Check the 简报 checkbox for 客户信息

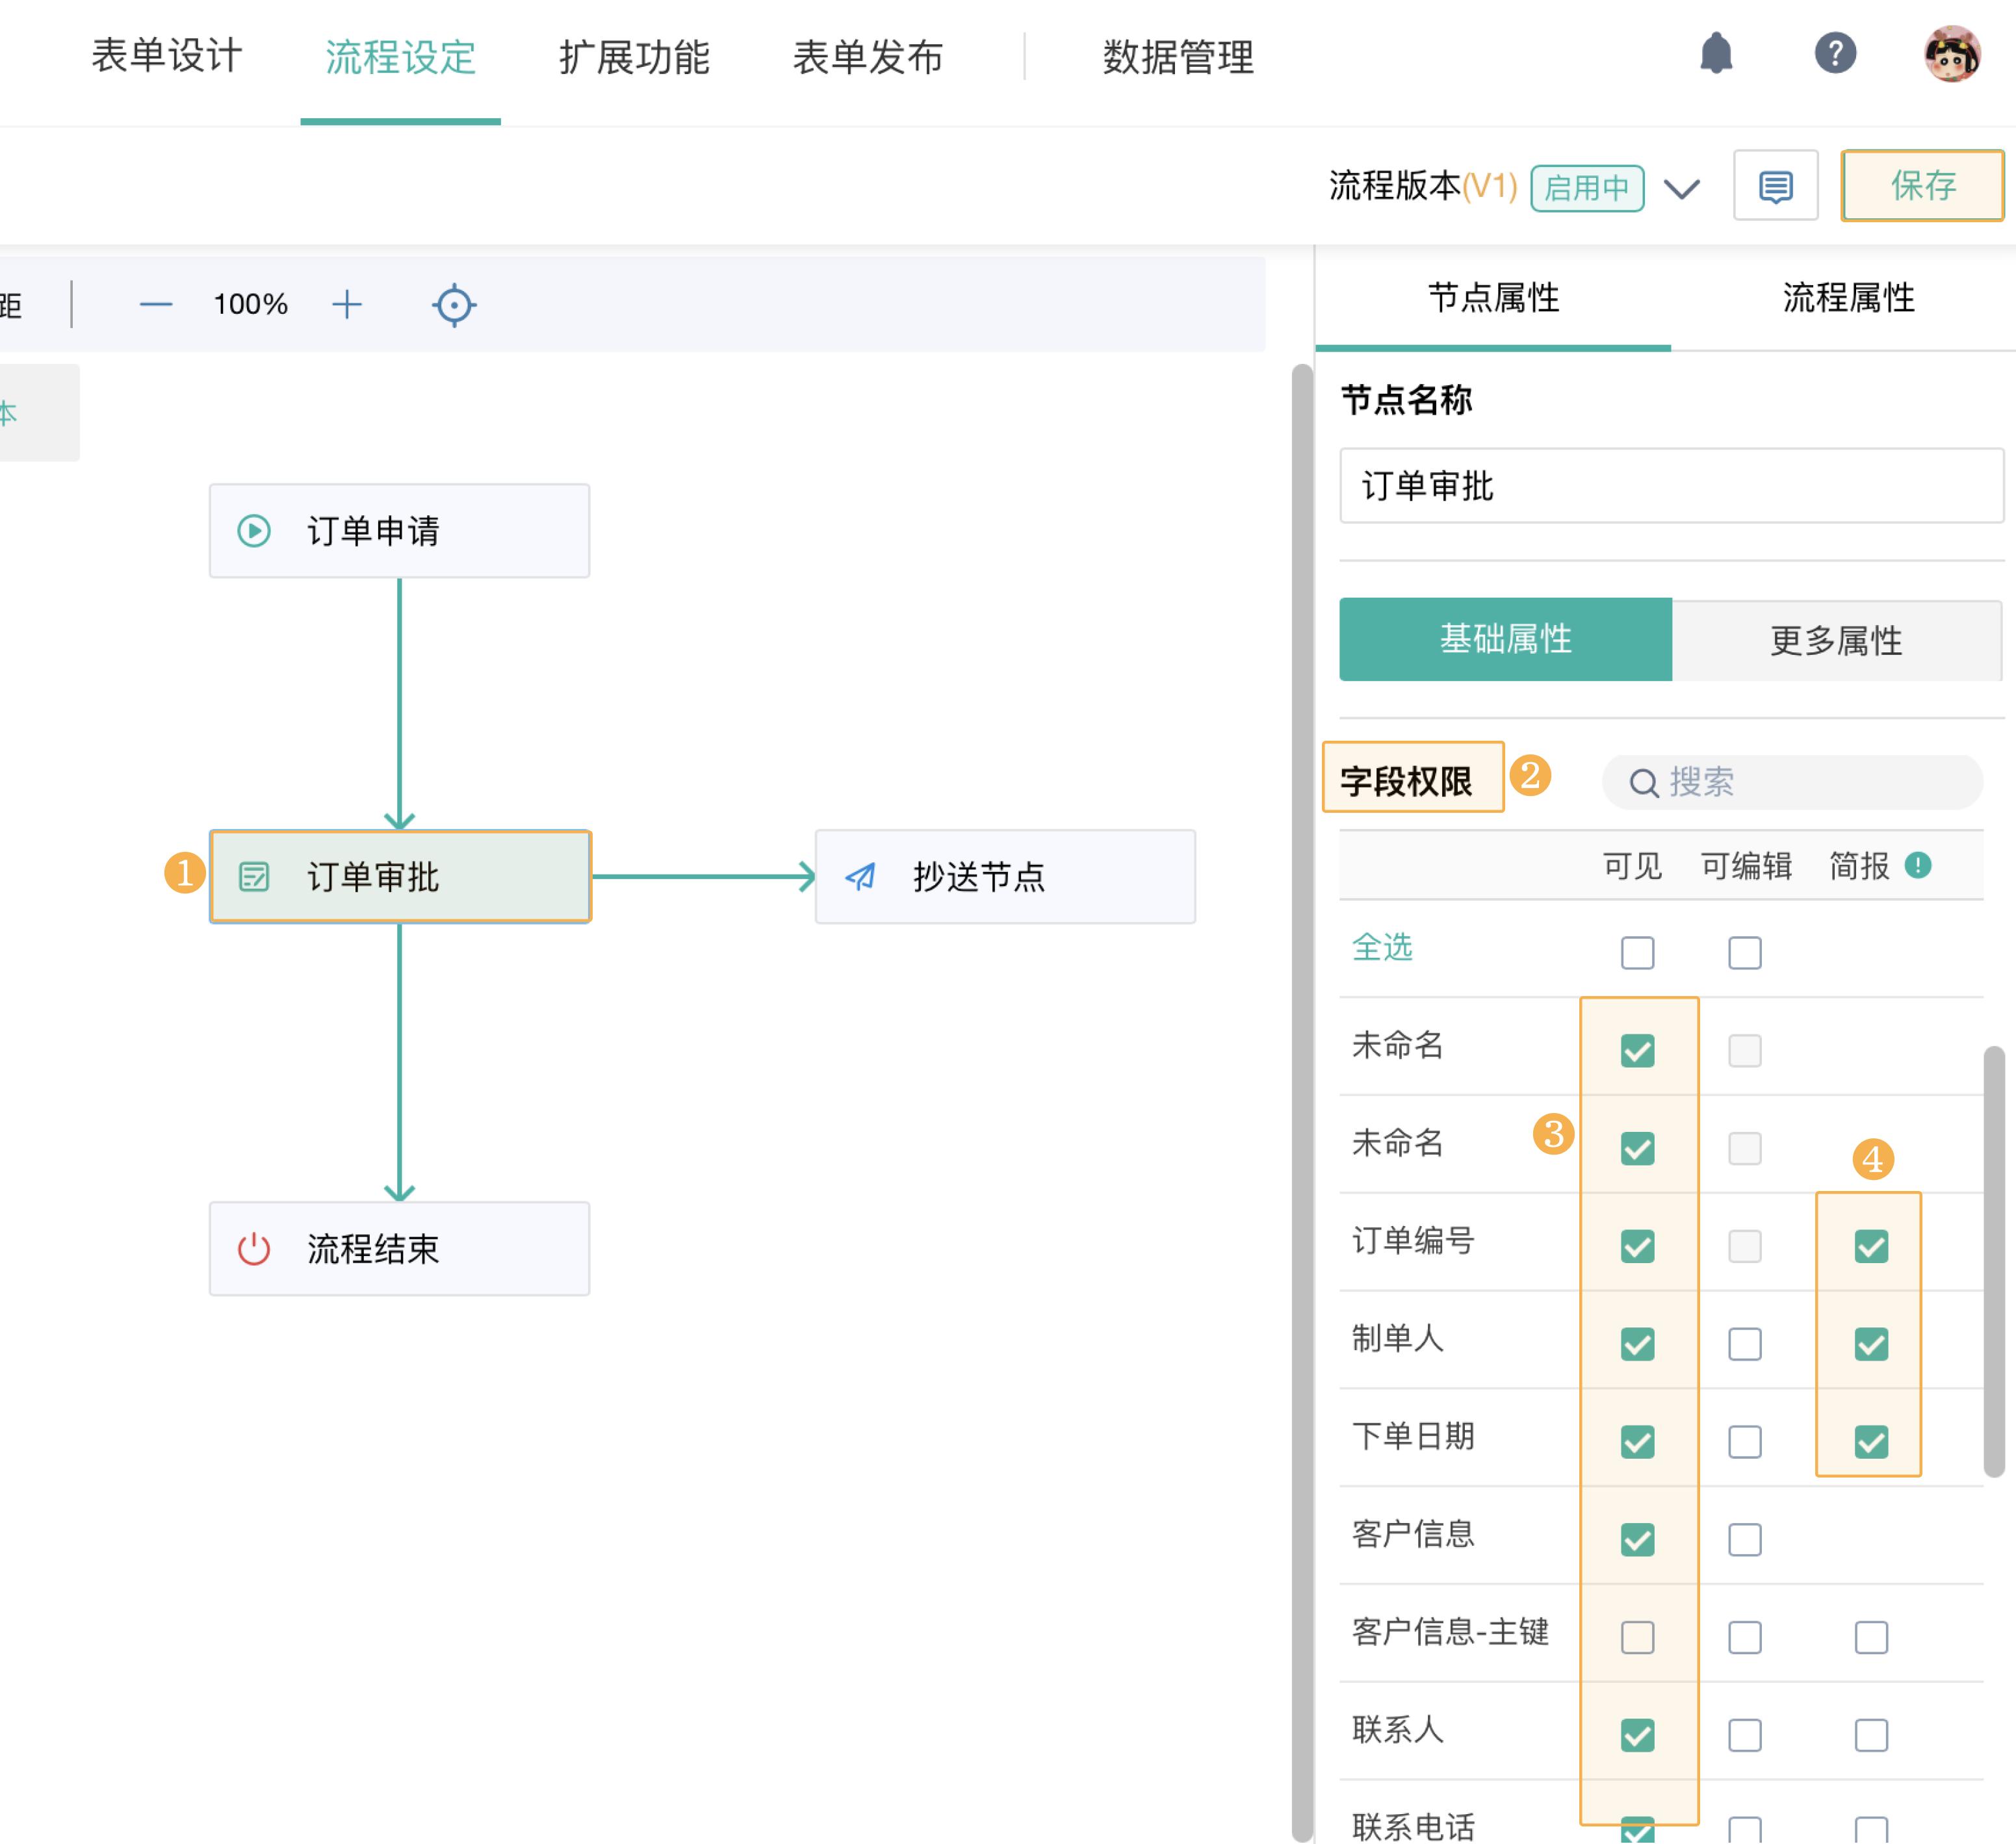click(x=1871, y=1539)
